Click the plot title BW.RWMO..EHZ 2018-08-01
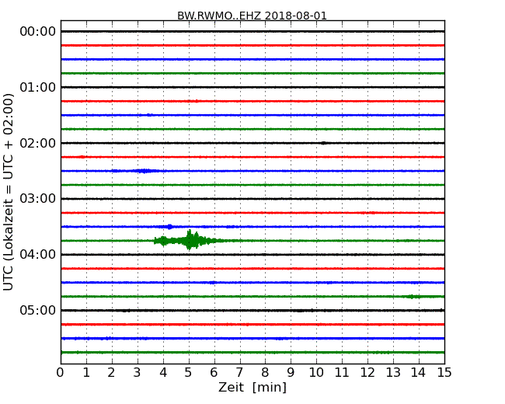The height and width of the screenshot is (404, 505). pos(252,16)
